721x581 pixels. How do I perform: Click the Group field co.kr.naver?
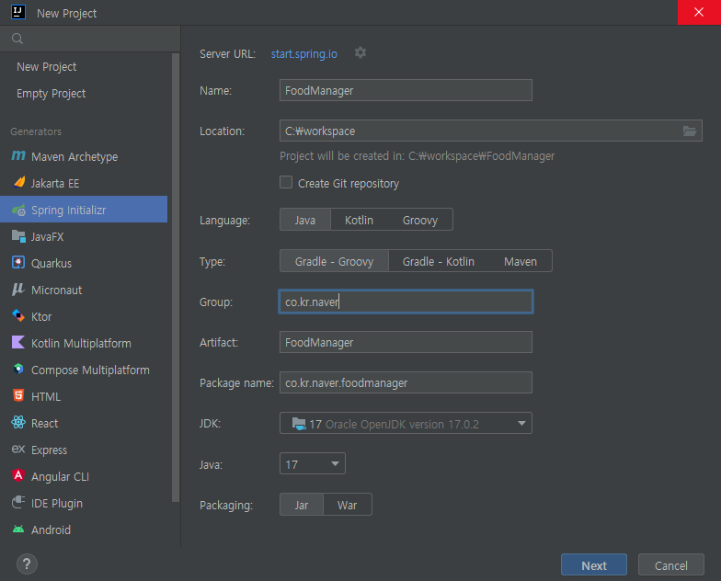(406, 302)
